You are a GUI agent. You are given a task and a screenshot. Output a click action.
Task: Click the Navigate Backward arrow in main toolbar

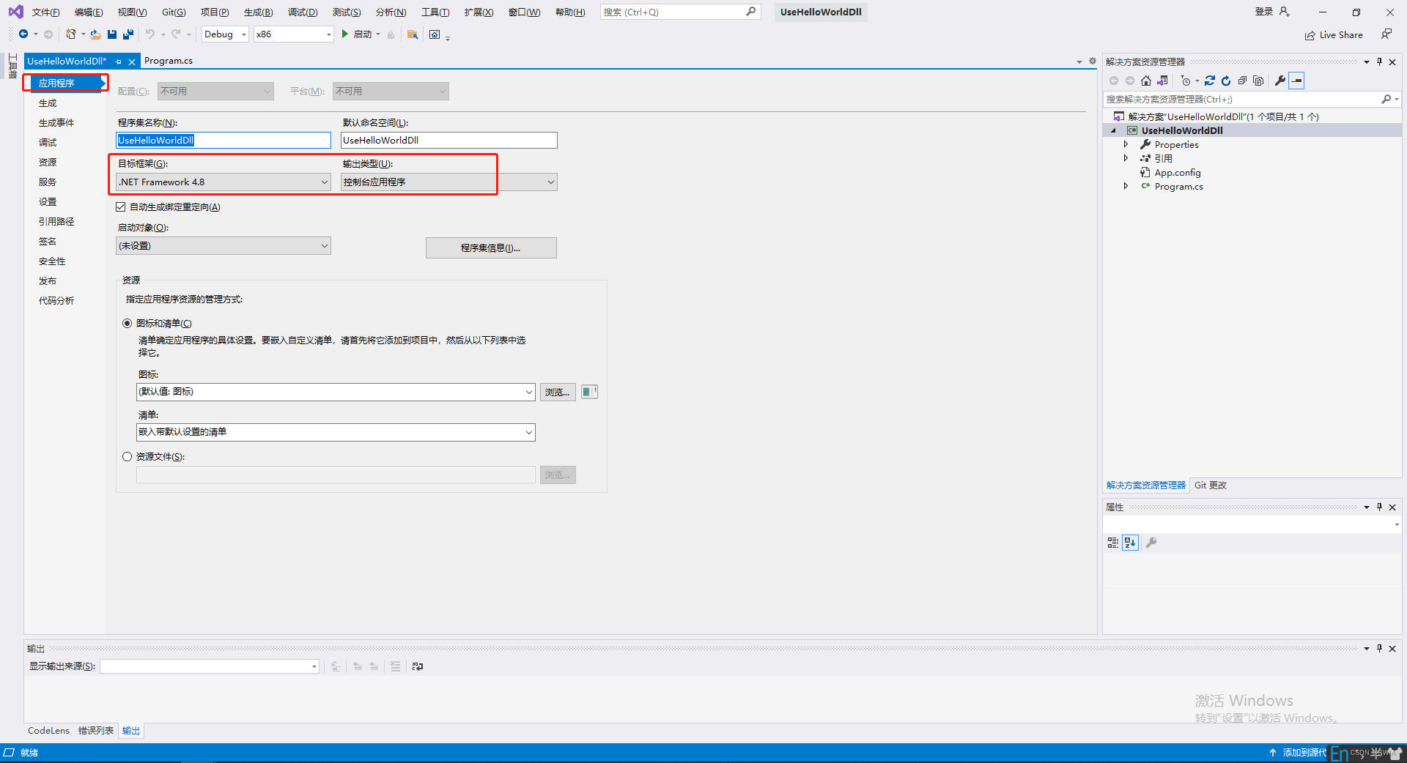23,34
